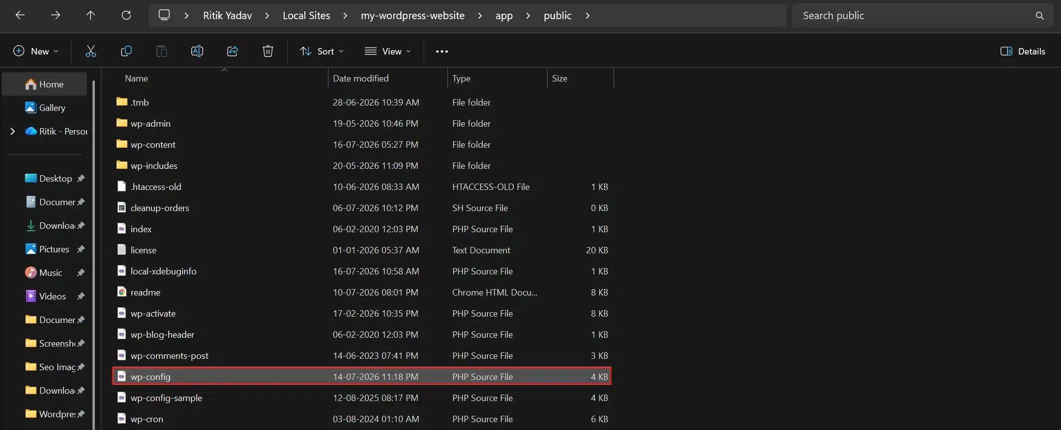Select the .htaccess-old file icon
Viewport: 1061px width, 430px height.
[x=121, y=186]
